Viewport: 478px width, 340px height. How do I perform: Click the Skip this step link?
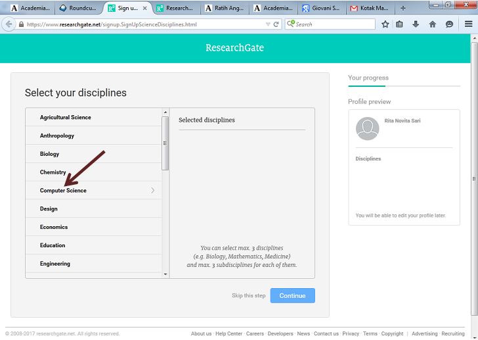(x=248, y=295)
